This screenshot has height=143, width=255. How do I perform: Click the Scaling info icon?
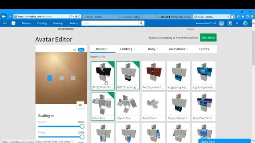(52, 116)
